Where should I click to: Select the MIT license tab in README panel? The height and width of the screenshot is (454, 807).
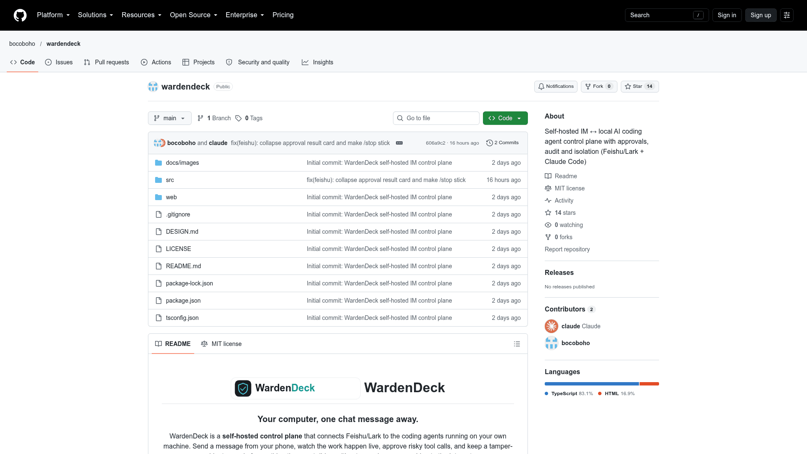(221, 344)
